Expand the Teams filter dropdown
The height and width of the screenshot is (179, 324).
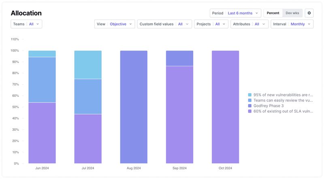(x=26, y=24)
